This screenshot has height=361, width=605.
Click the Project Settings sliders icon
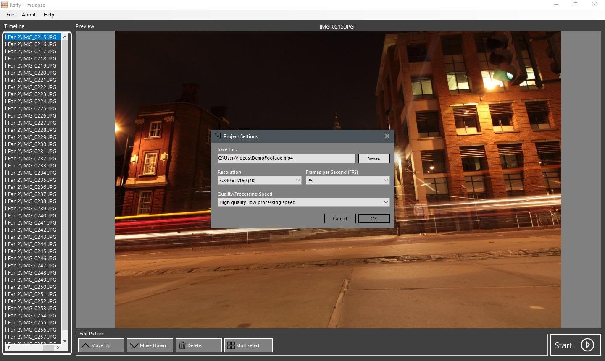click(x=218, y=136)
